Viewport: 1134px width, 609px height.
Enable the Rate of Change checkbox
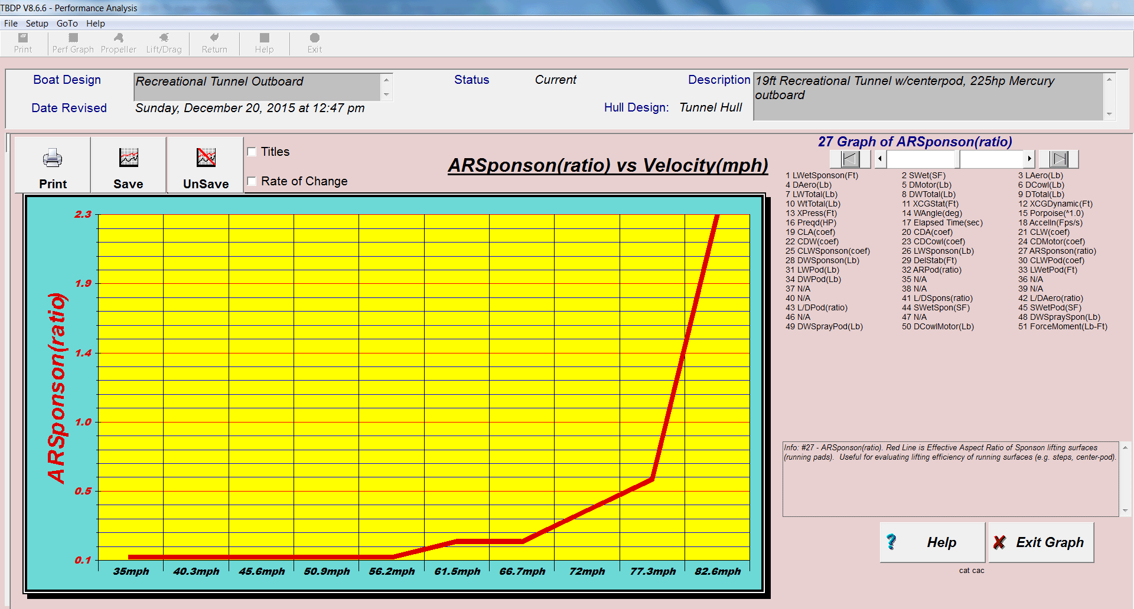coord(252,181)
